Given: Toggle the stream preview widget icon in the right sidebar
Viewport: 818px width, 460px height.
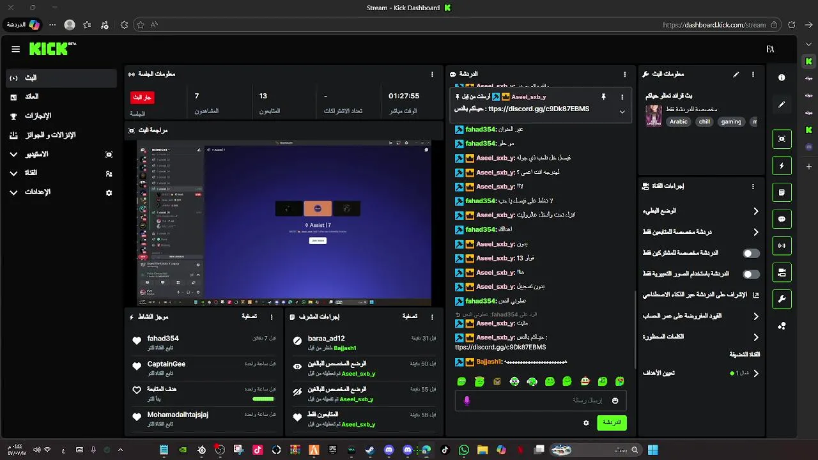Looking at the screenshot, I should point(782,139).
